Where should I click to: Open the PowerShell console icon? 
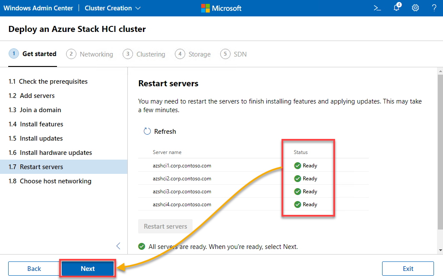(x=377, y=8)
